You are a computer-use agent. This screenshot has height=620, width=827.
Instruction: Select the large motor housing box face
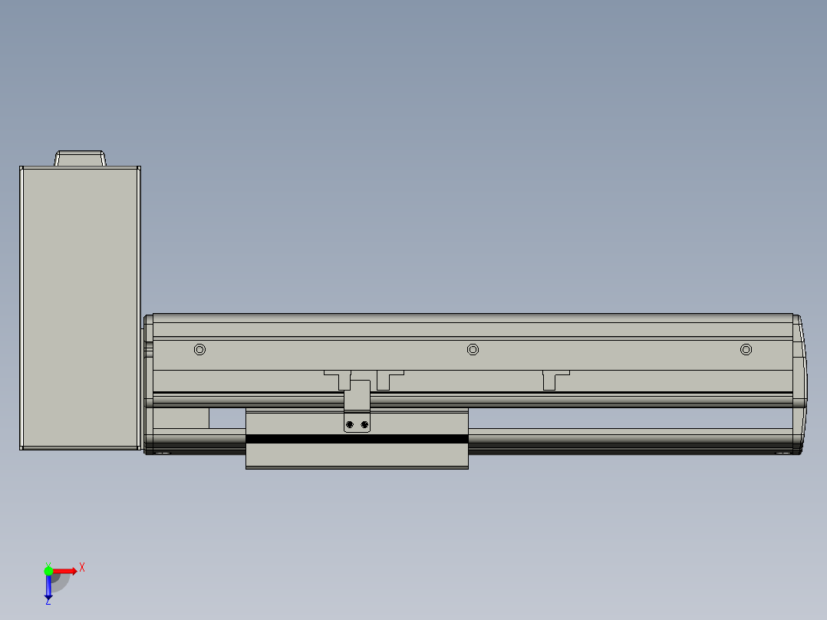point(80,308)
